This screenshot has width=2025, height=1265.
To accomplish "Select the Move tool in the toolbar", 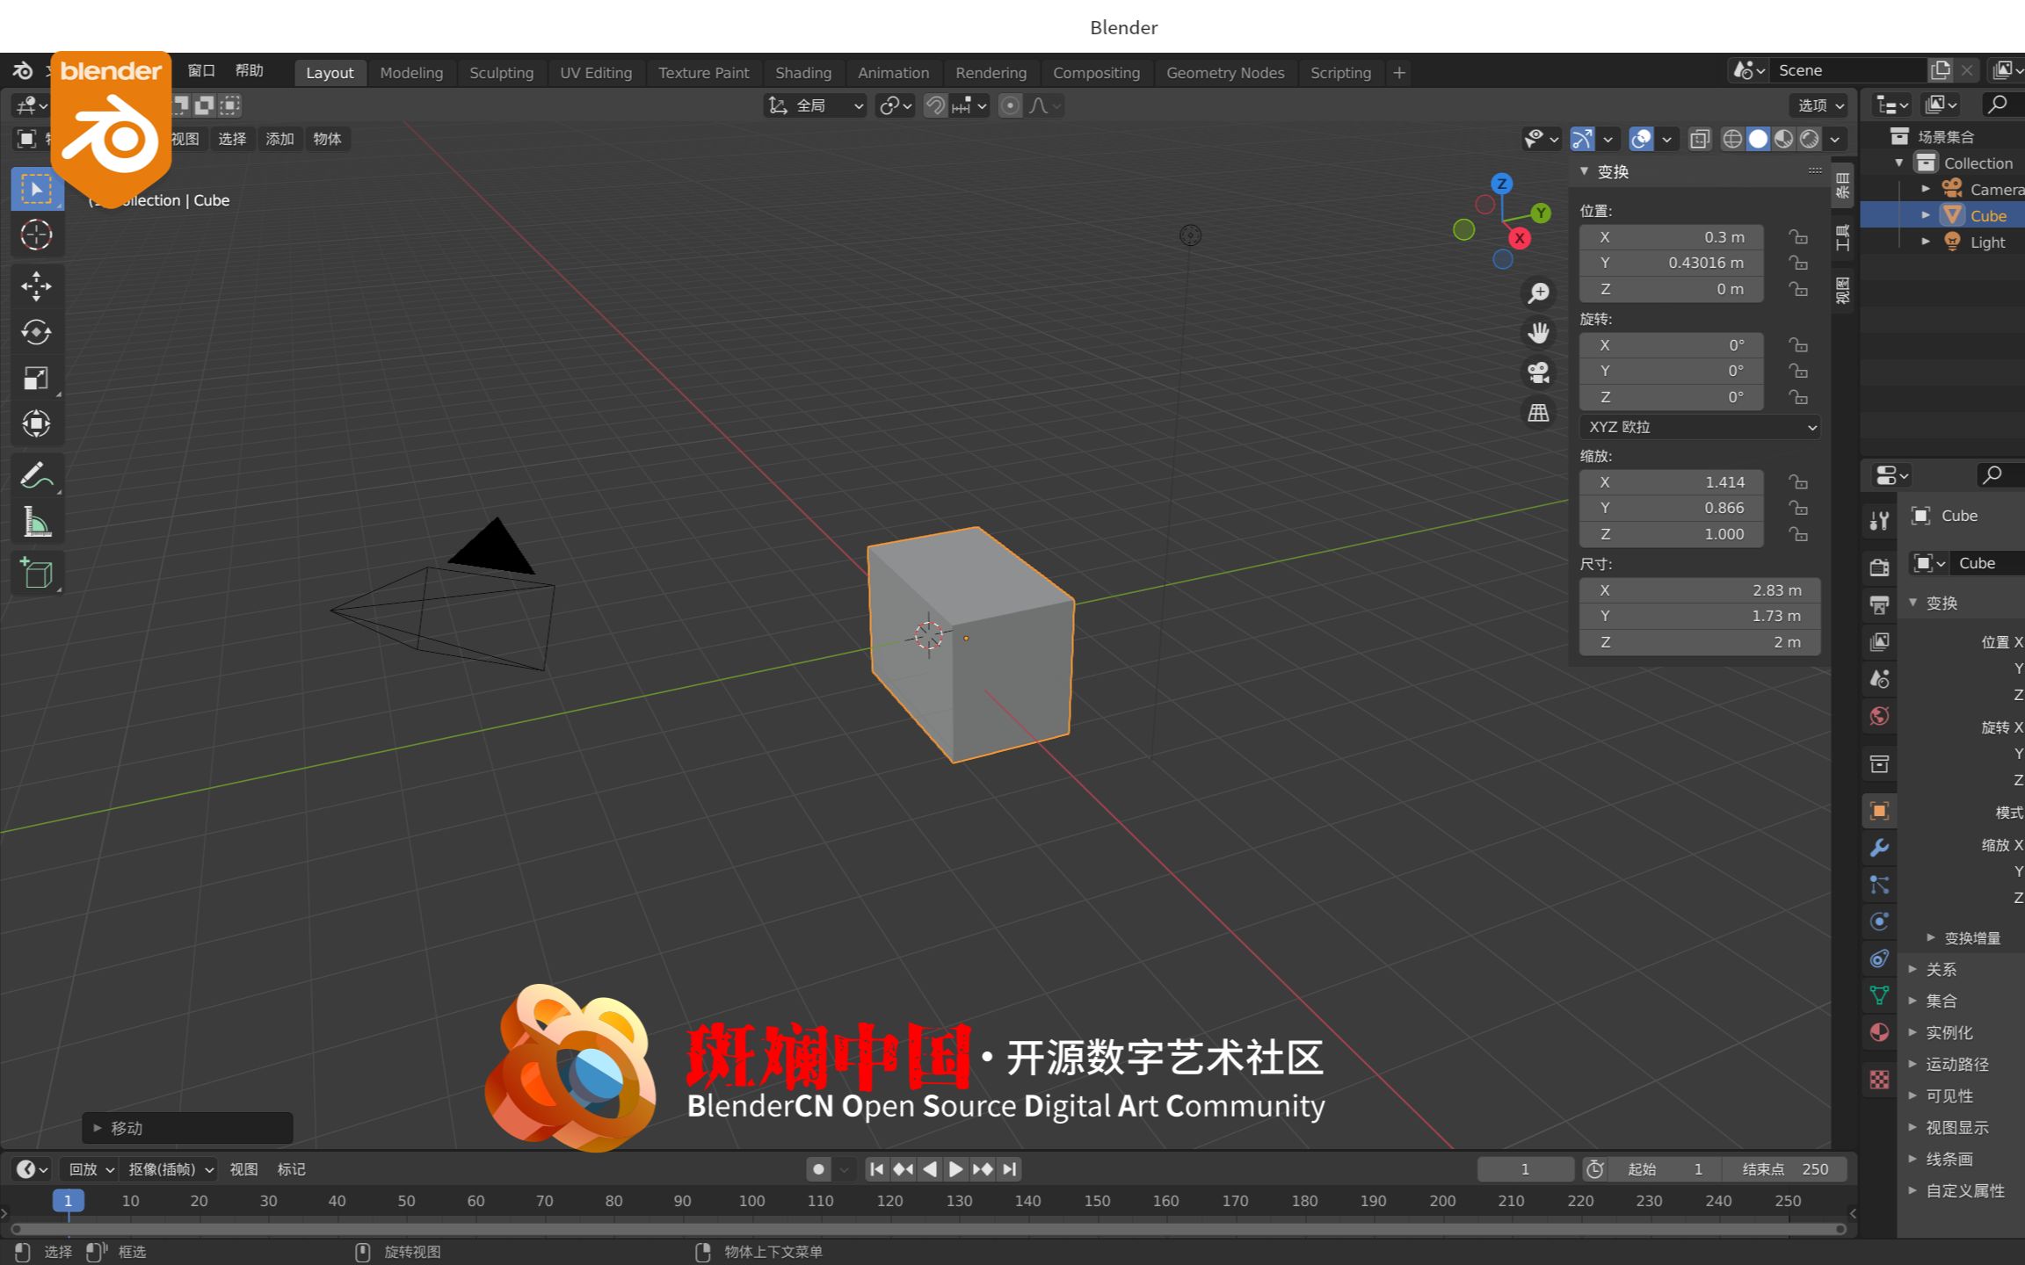I will tap(37, 286).
